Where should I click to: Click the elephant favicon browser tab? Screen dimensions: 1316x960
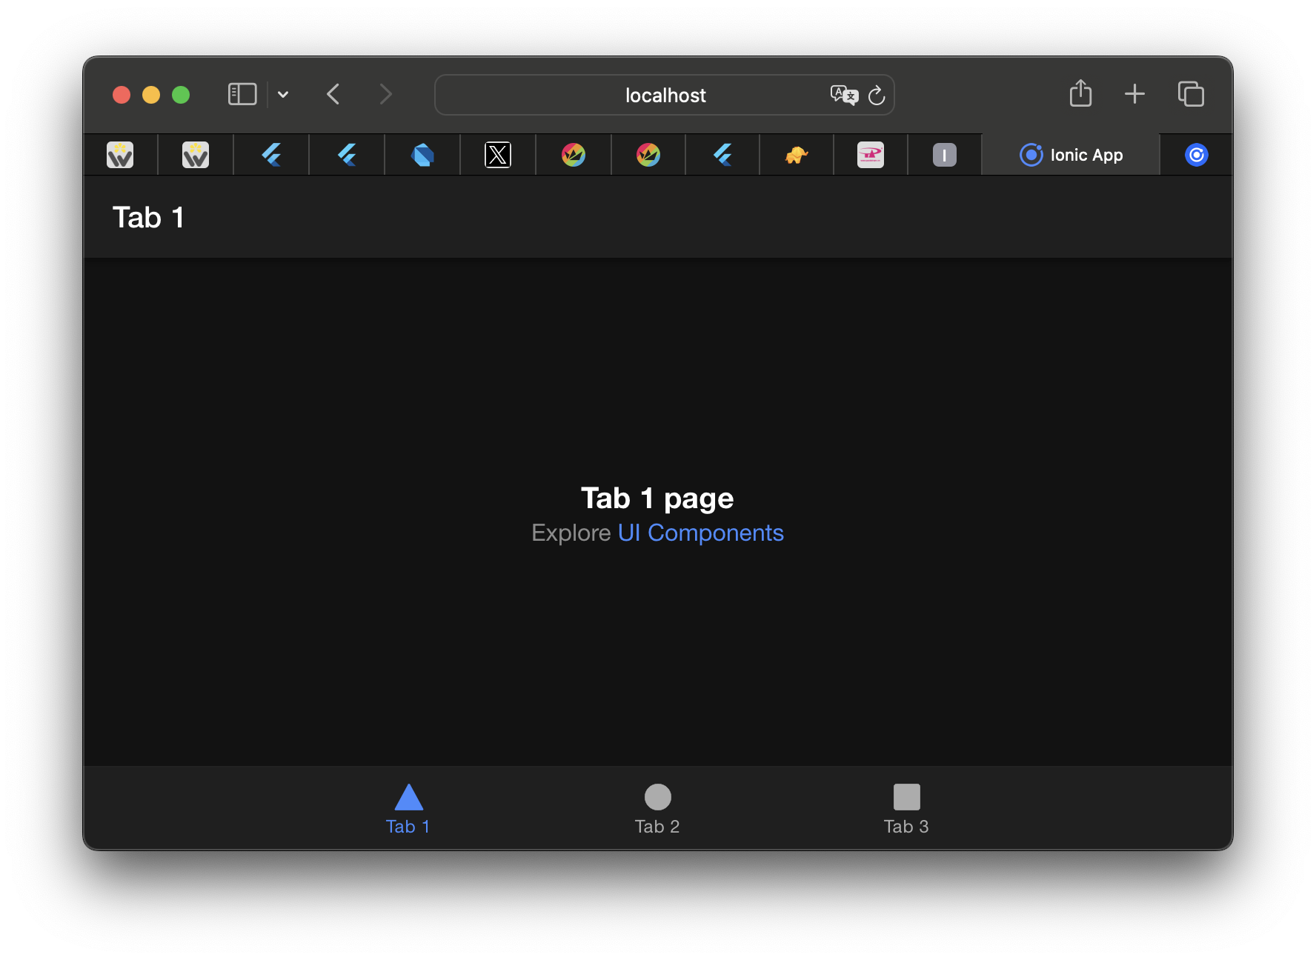pos(797,155)
